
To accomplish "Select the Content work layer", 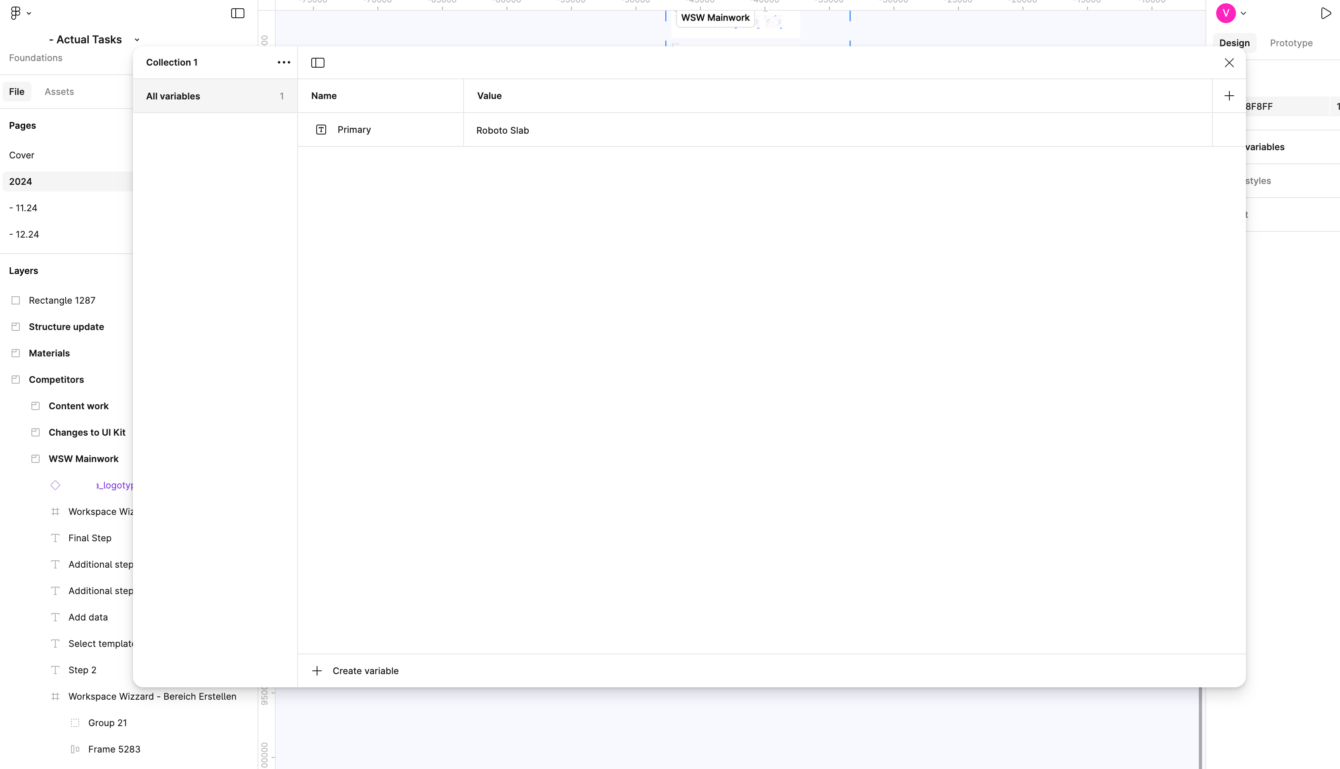I will 79,406.
